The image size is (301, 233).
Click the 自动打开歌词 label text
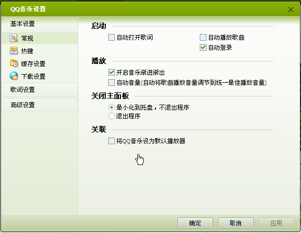pyautogui.click(x=135, y=38)
